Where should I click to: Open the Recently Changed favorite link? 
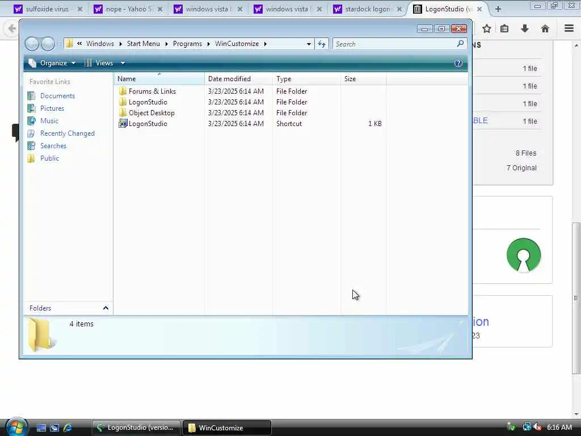tap(67, 133)
